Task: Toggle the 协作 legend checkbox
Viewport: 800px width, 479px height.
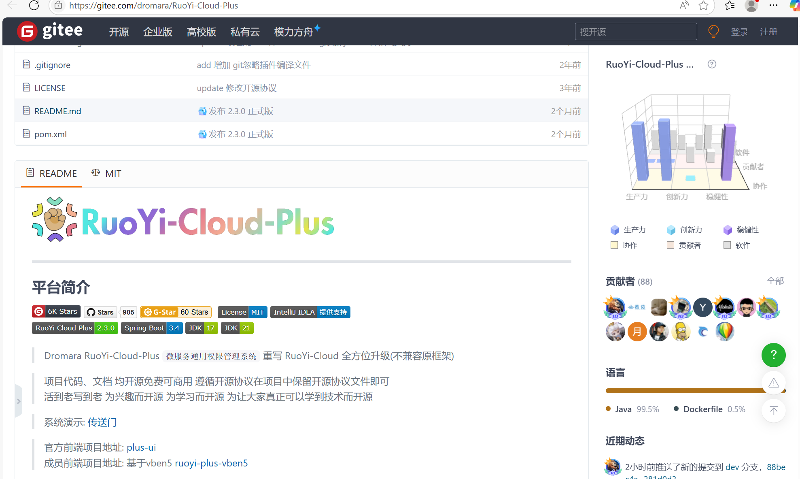Action: point(614,245)
